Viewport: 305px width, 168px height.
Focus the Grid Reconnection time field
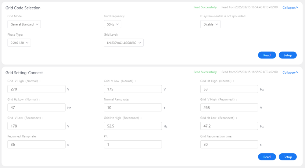point(229,144)
